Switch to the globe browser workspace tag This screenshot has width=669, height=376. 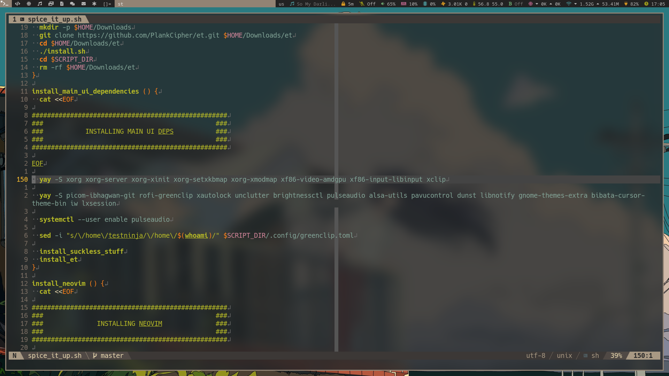coord(29,4)
